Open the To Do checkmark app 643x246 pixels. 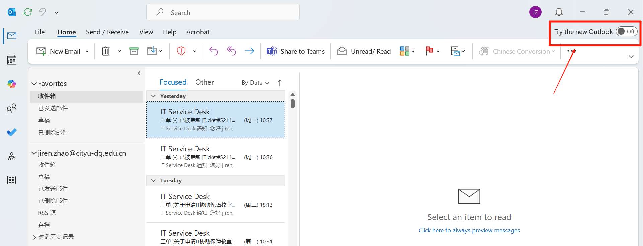(12, 132)
